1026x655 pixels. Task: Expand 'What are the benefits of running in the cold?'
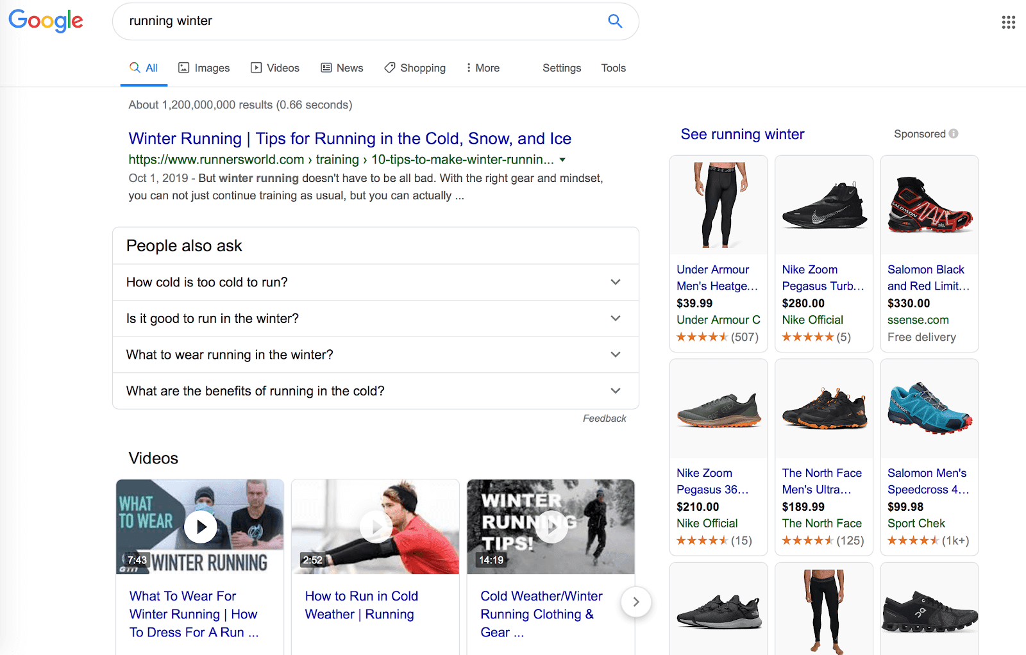(x=376, y=391)
